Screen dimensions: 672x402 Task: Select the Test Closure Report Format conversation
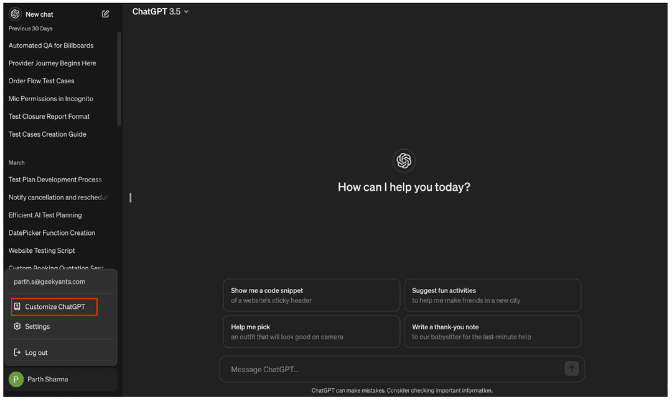[x=49, y=116]
